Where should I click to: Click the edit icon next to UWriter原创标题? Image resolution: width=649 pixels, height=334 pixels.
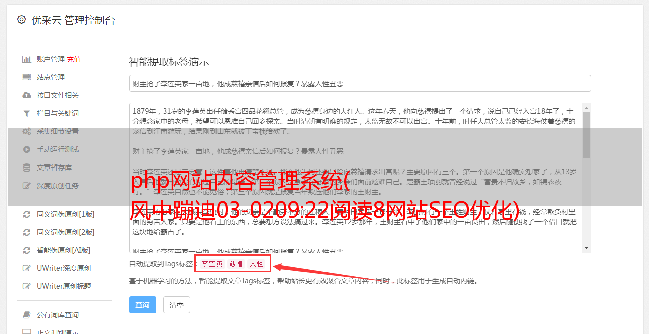(27, 286)
